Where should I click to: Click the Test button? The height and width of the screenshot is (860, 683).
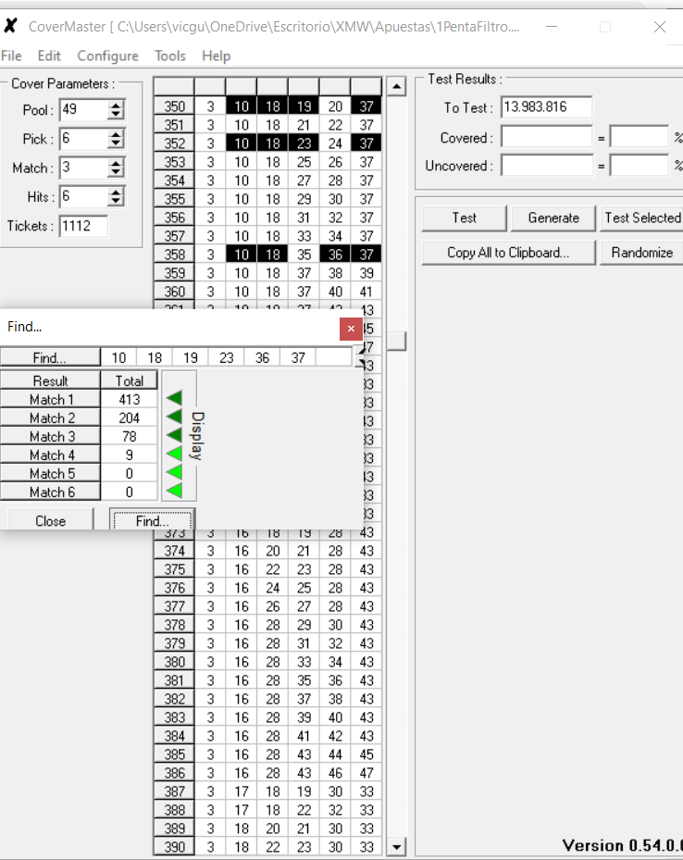[x=464, y=218]
